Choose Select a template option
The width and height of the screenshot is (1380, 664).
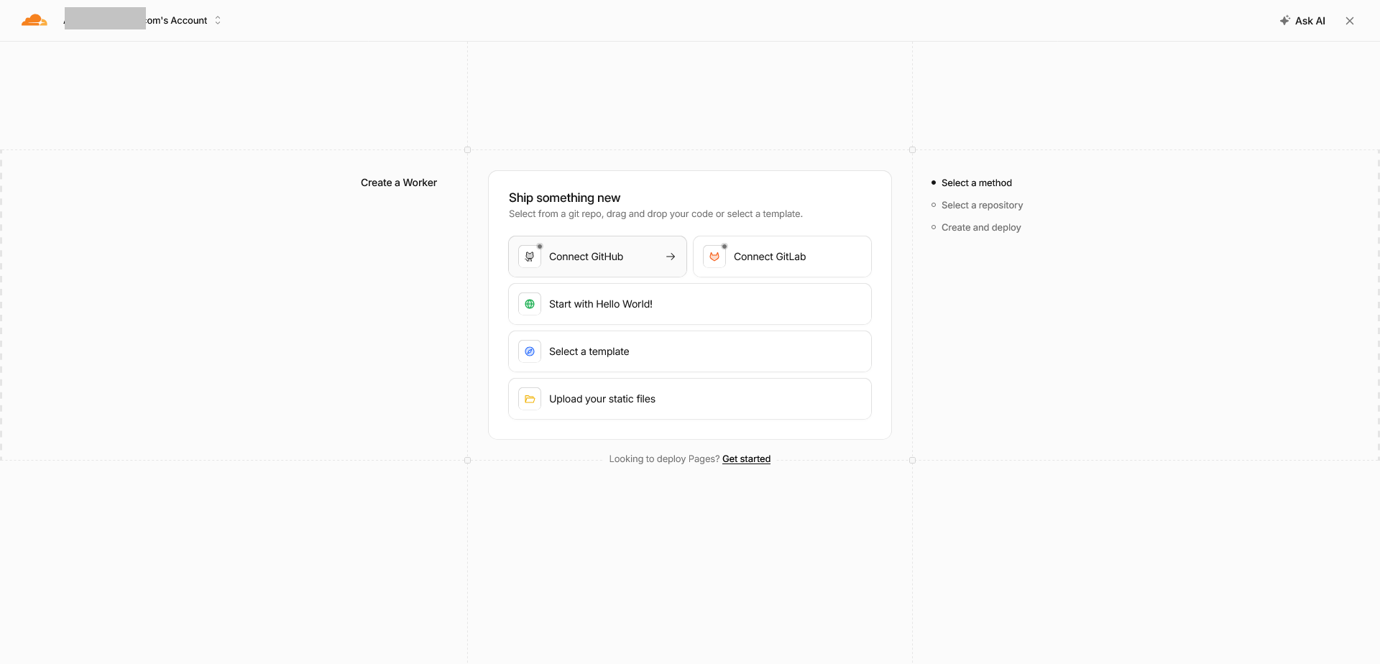click(690, 351)
